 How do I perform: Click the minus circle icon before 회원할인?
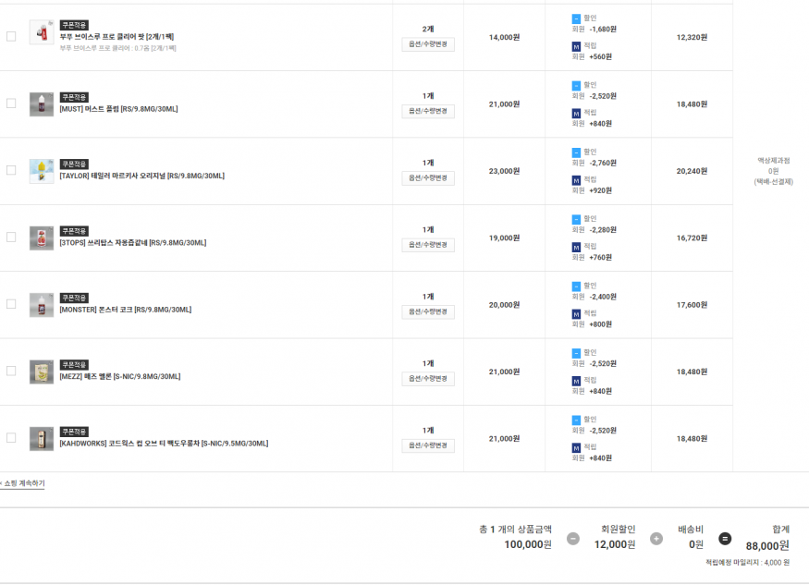(x=573, y=539)
